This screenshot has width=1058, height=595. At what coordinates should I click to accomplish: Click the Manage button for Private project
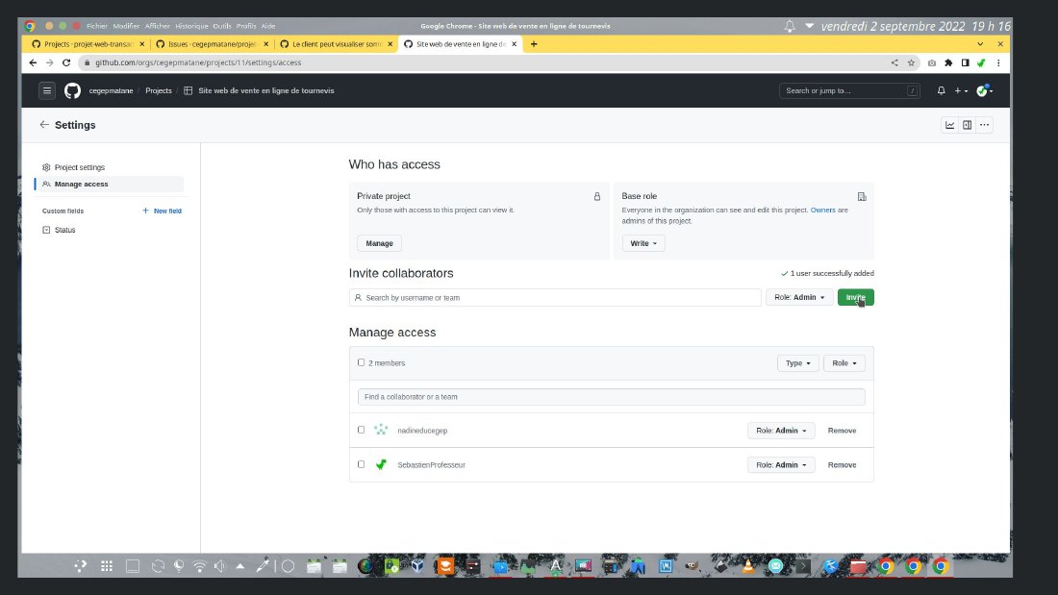(379, 243)
